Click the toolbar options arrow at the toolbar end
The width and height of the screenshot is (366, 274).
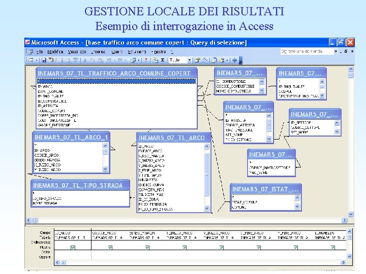pos(241,60)
